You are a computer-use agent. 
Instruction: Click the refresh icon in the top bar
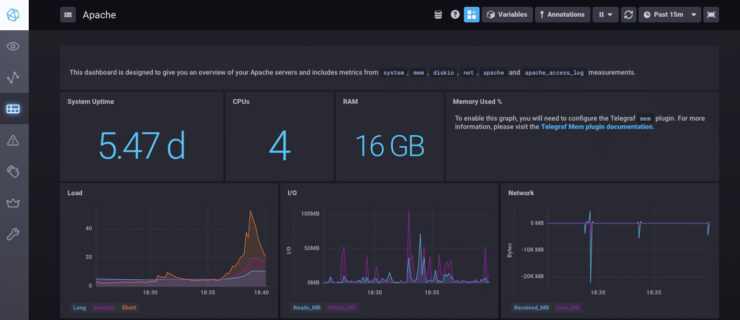coord(629,15)
